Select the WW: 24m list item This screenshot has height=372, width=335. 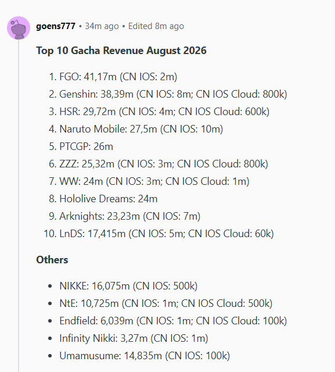click(x=154, y=181)
